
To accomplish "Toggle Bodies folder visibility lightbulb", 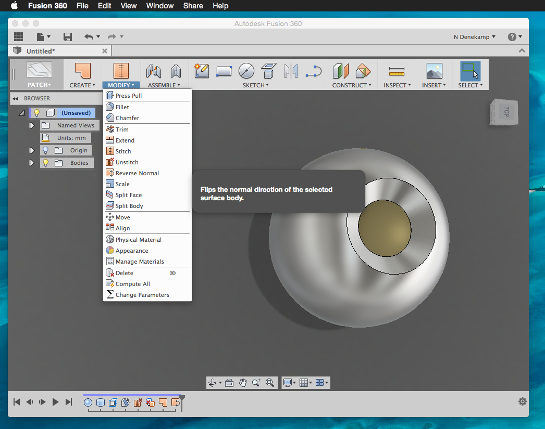I will coord(45,163).
